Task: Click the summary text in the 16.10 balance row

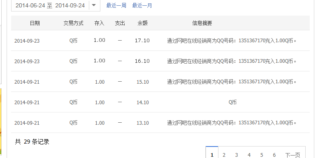Action: [x=232, y=61]
